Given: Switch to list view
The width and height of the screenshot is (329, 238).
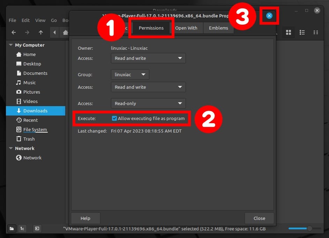Looking at the screenshot, I should [302, 32].
